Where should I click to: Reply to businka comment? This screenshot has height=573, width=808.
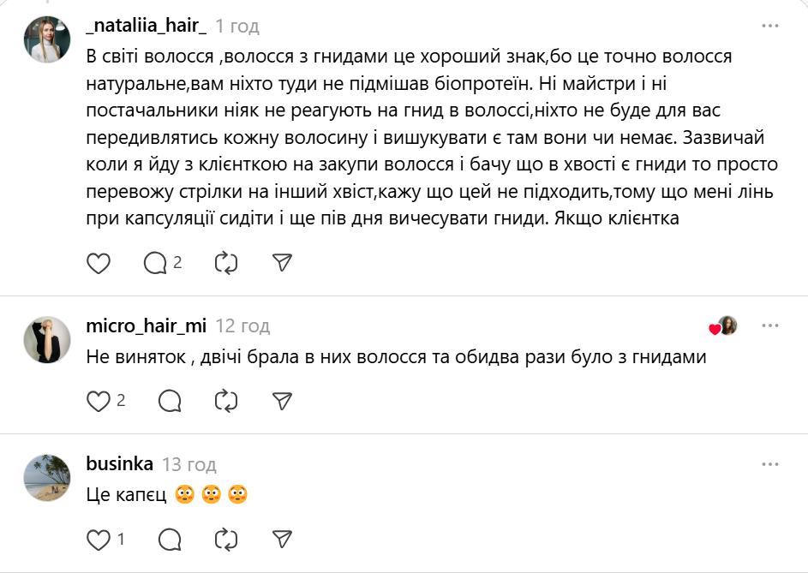(170, 539)
